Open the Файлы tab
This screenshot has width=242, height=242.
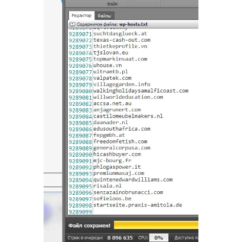tap(104, 16)
